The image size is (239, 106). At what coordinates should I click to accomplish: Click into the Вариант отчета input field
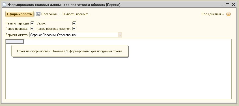tap(74, 35)
